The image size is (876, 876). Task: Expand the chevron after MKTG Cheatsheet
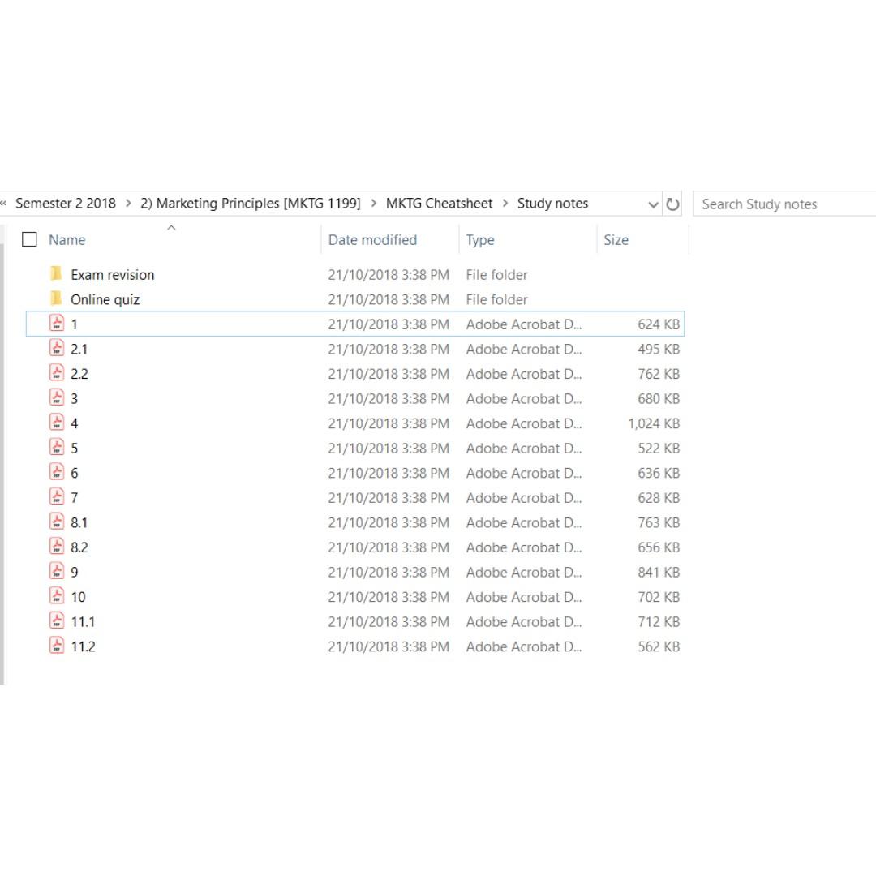coord(505,204)
